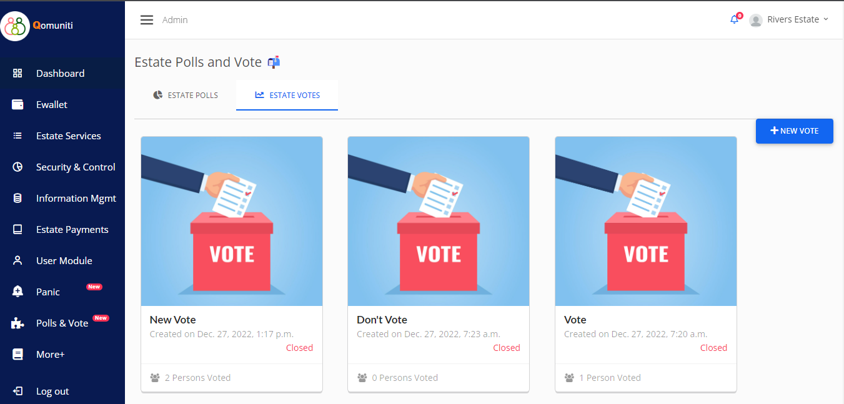Select the Ewallet wallet icon

(x=17, y=104)
